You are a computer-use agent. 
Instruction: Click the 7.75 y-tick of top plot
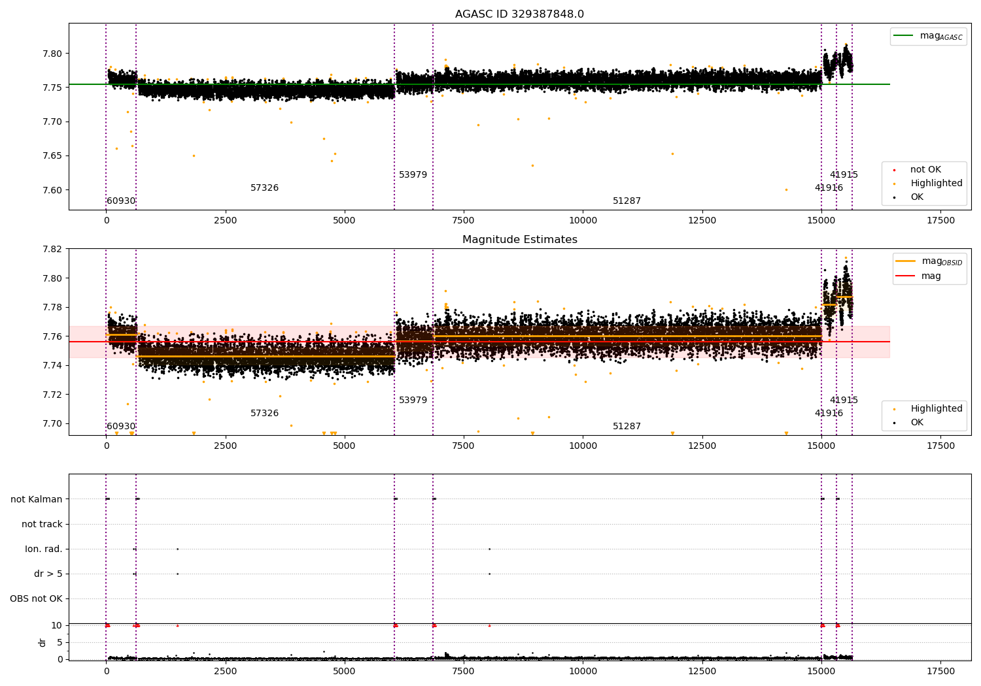[x=52, y=88]
